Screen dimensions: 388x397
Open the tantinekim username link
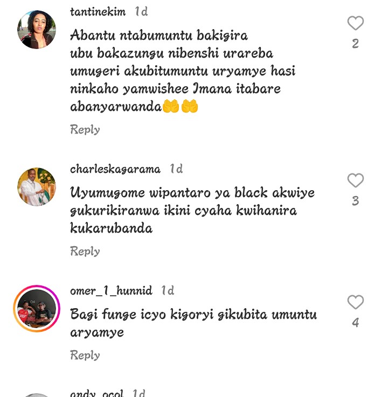click(98, 12)
